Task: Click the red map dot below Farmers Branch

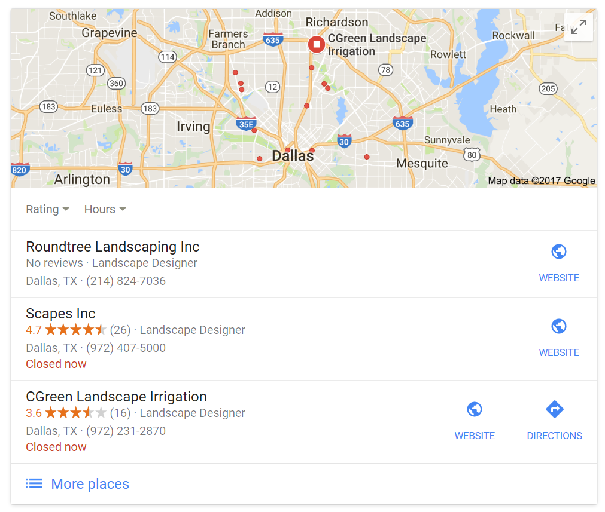Action: point(235,72)
